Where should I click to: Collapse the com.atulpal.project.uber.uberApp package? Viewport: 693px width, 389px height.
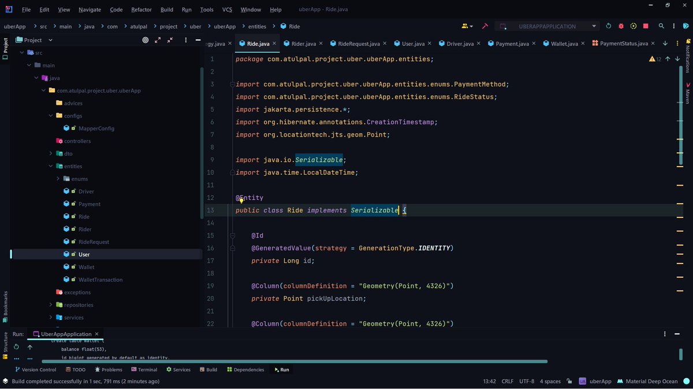point(43,90)
